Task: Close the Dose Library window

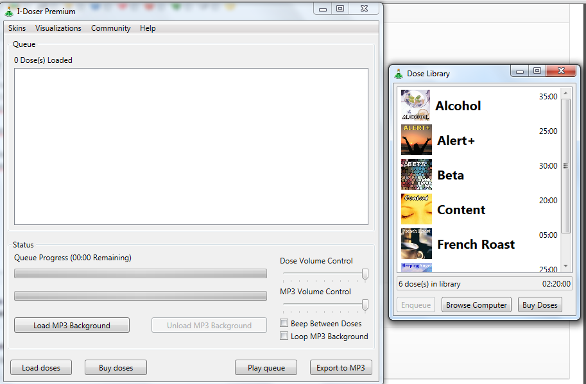Action: [x=561, y=71]
